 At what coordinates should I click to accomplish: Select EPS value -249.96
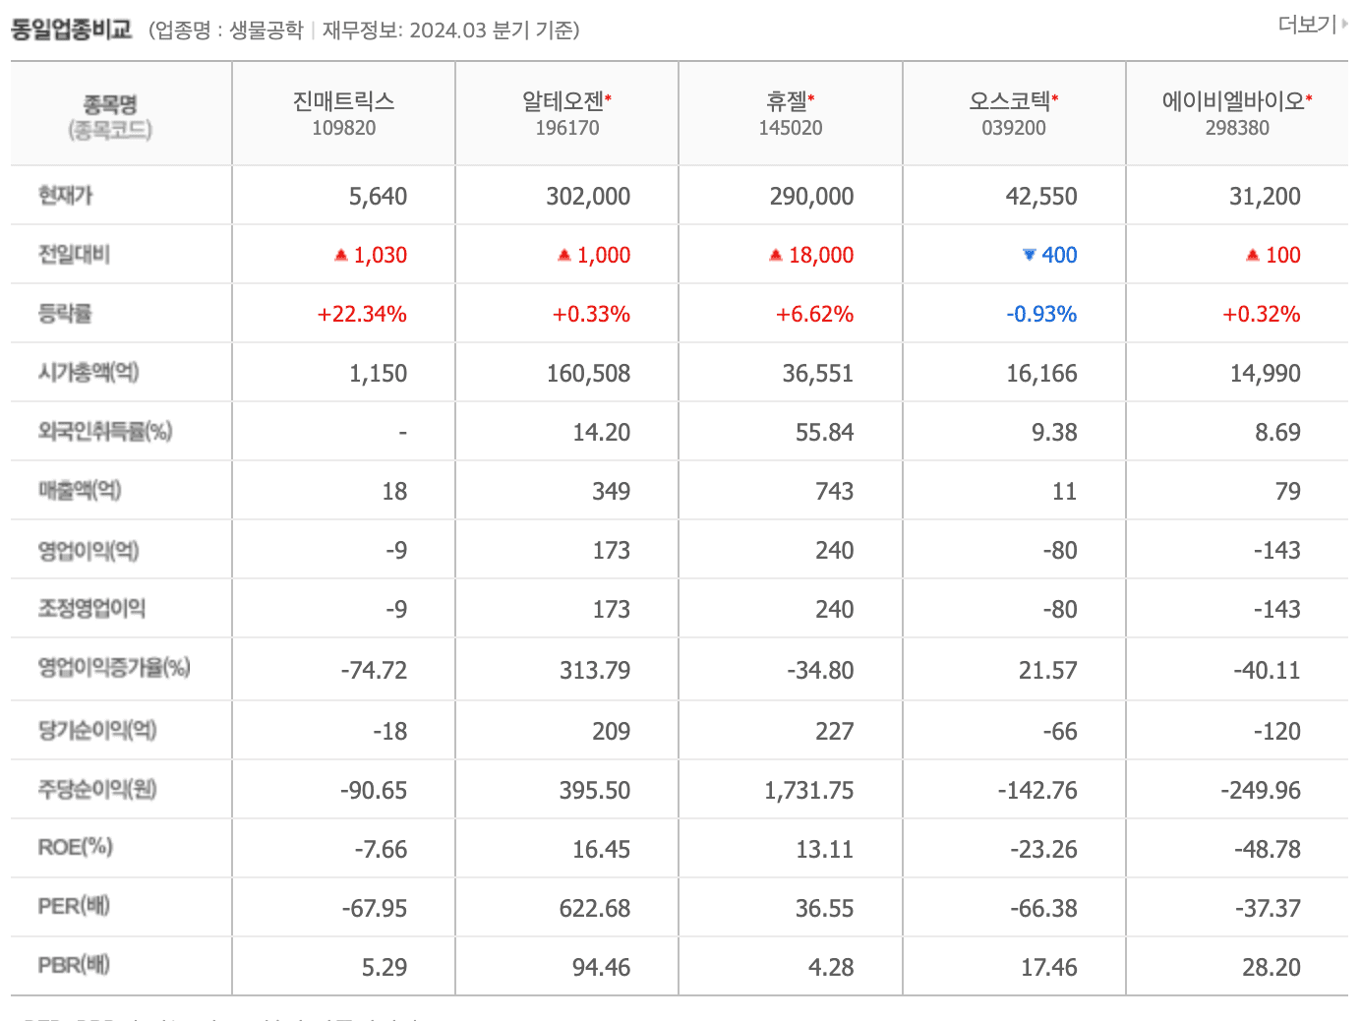(1261, 791)
